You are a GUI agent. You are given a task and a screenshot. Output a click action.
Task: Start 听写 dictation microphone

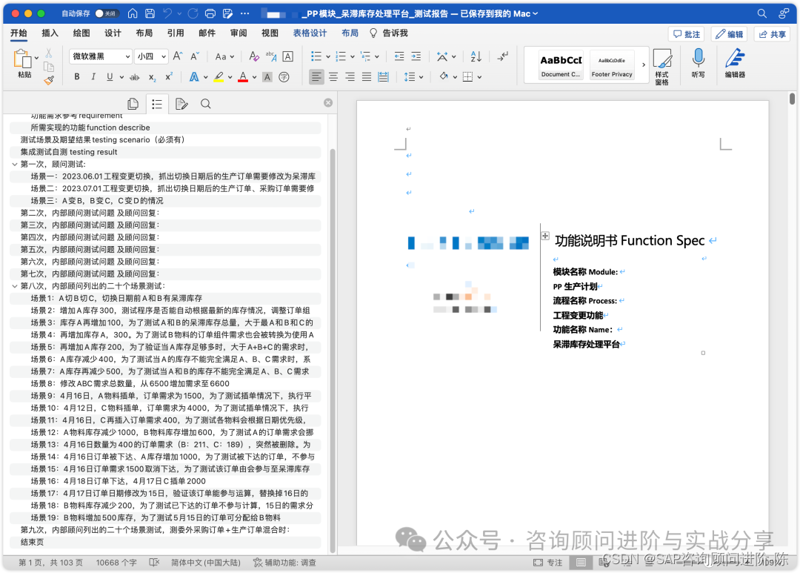click(698, 63)
